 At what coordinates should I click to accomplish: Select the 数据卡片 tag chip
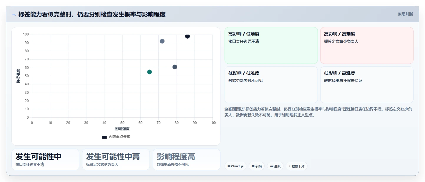coord(297,166)
